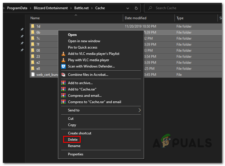The width and height of the screenshot is (225, 166).
Task: Click the web_cert_bundle file icon
Action: (x=33, y=75)
